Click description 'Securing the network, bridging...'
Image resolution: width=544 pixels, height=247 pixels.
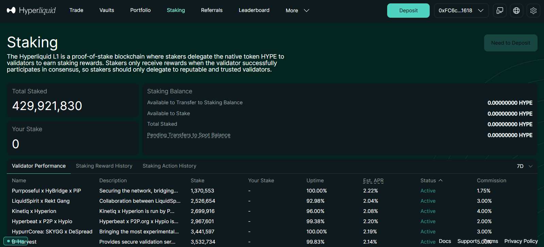pos(139,191)
